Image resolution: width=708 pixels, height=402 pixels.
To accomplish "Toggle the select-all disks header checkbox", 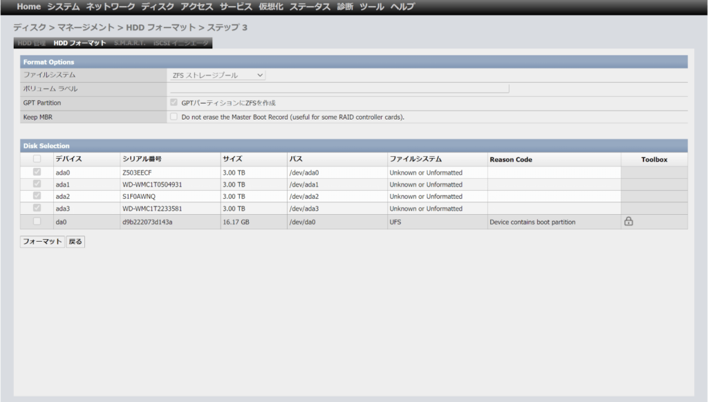I will (x=37, y=160).
